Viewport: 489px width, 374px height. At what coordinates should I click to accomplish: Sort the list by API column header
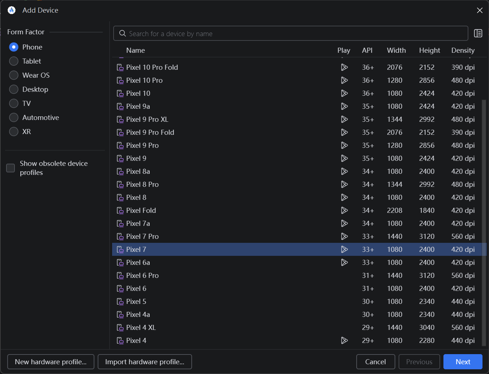[367, 50]
